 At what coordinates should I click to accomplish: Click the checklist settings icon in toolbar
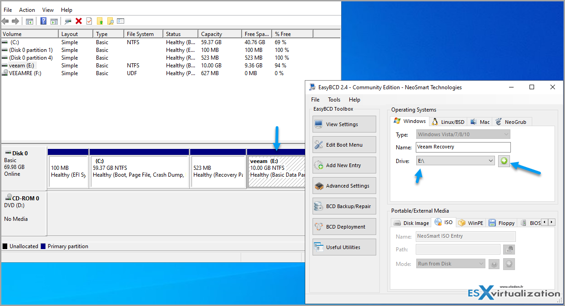click(x=121, y=21)
